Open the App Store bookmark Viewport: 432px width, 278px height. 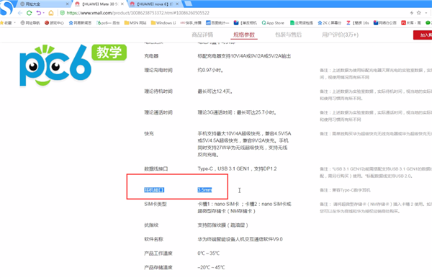[x=273, y=23]
